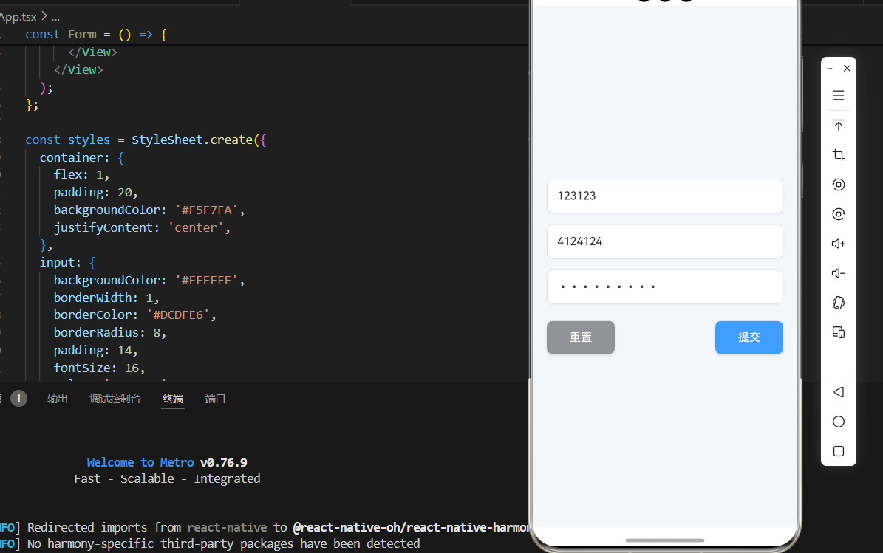
Task: Click the 'borderWidth: 1' line
Action: click(x=106, y=298)
